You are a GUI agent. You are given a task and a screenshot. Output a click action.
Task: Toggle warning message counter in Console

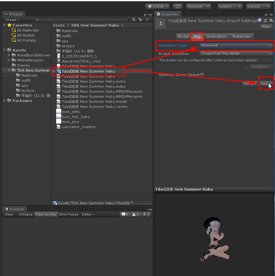tap(135, 214)
